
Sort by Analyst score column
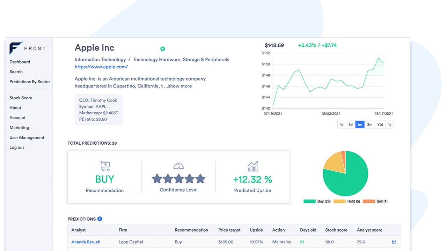369,230
